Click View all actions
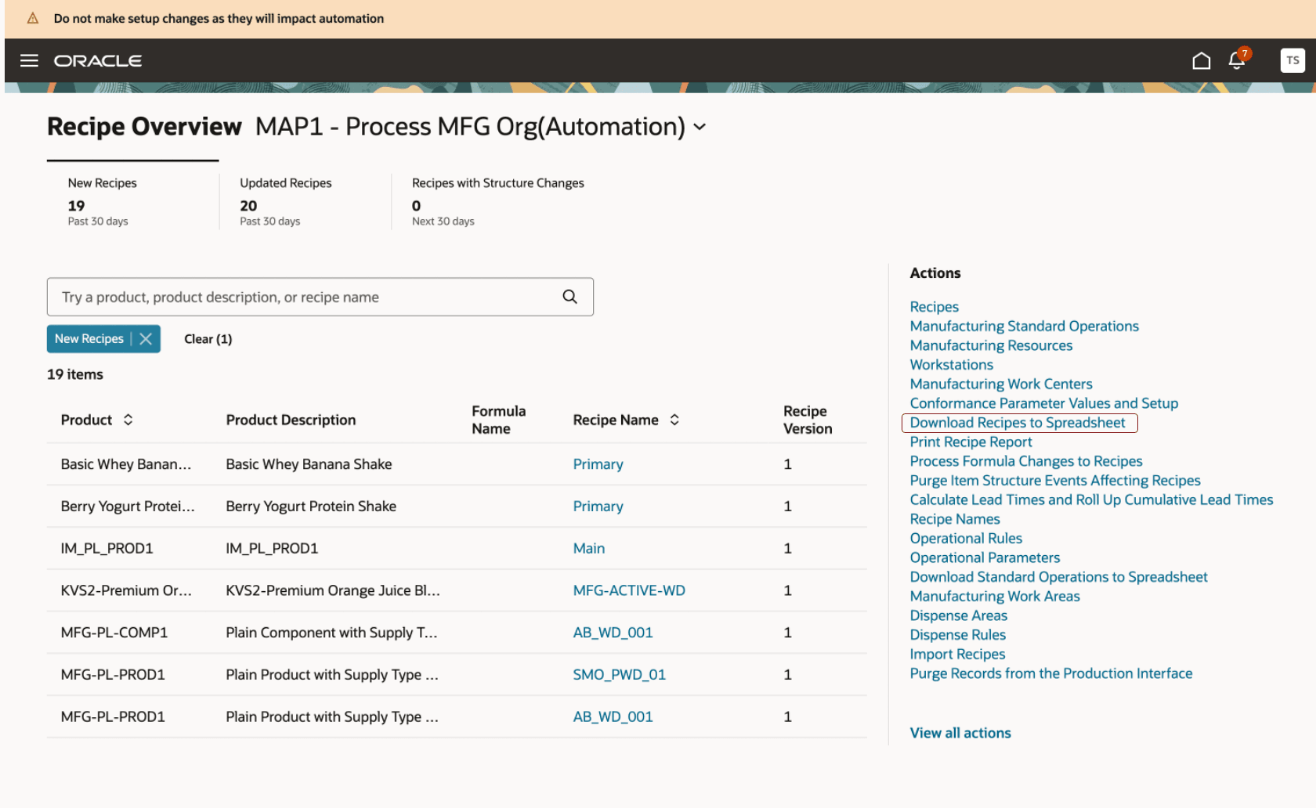This screenshot has height=808, width=1316. click(960, 733)
